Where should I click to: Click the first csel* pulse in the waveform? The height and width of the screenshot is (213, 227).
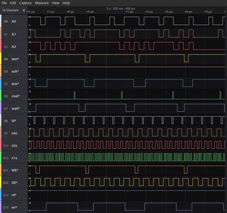pyautogui.click(x=74, y=95)
